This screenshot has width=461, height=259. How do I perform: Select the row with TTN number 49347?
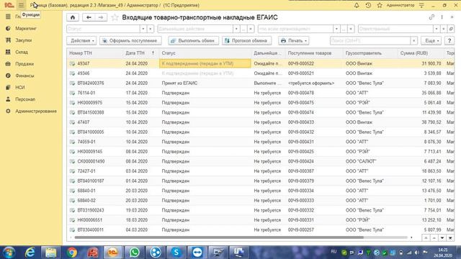coord(260,63)
